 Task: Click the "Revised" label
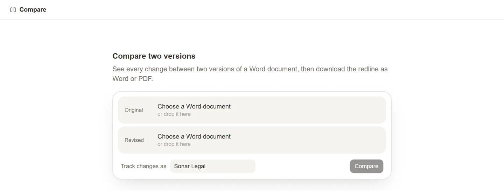click(134, 140)
